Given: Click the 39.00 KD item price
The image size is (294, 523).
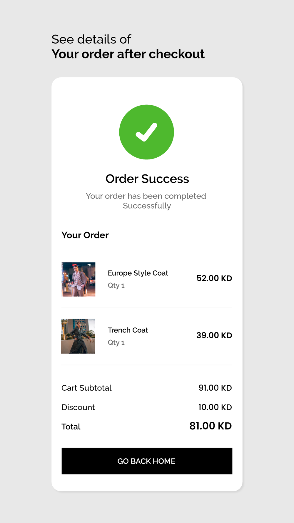Looking at the screenshot, I should coord(214,335).
